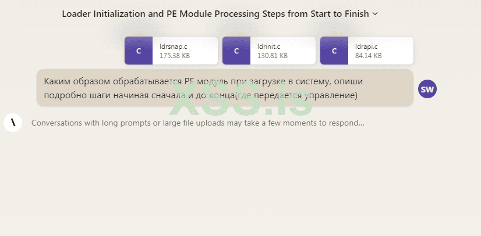The width and height of the screenshot is (481, 236).
Task: Click the SW user avatar
Action: pyautogui.click(x=427, y=89)
